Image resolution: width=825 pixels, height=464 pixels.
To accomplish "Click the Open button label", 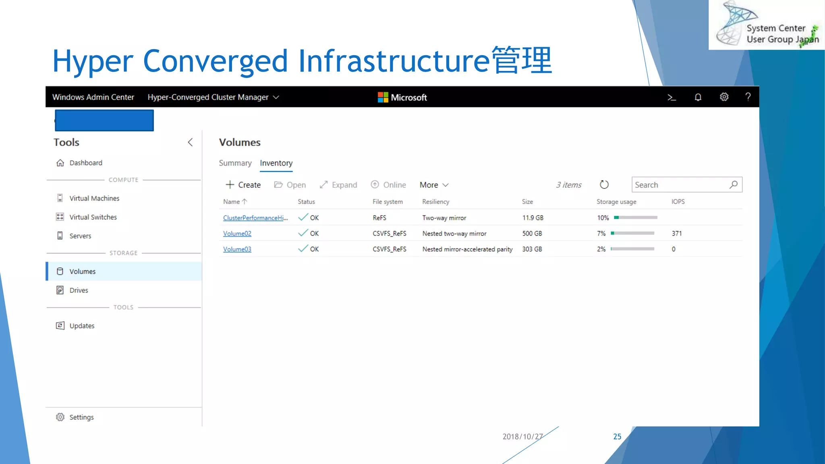I will click(x=296, y=185).
